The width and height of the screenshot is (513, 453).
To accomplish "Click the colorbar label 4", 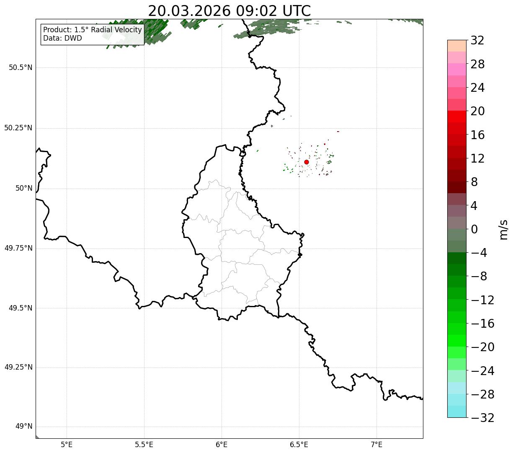I will [x=474, y=206].
